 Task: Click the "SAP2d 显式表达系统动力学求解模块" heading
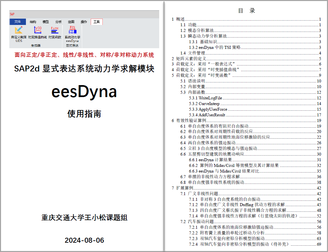(x=84, y=68)
